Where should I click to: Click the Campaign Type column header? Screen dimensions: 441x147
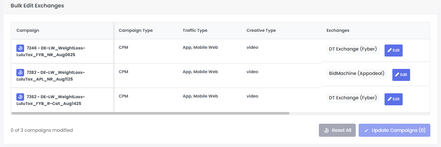[136, 30]
